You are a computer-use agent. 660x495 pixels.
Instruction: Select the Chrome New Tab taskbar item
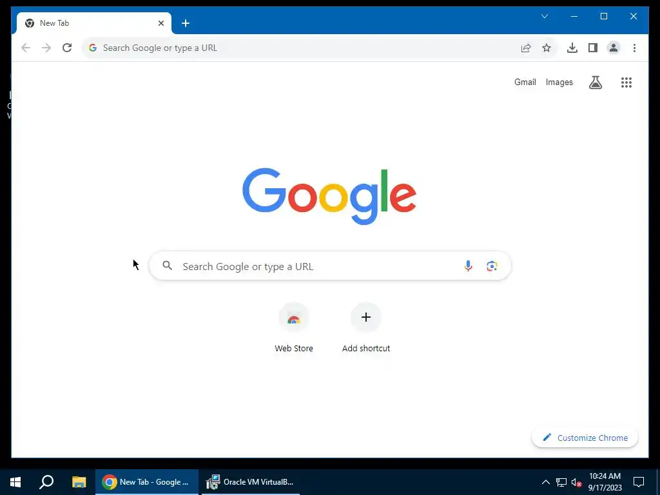146,482
